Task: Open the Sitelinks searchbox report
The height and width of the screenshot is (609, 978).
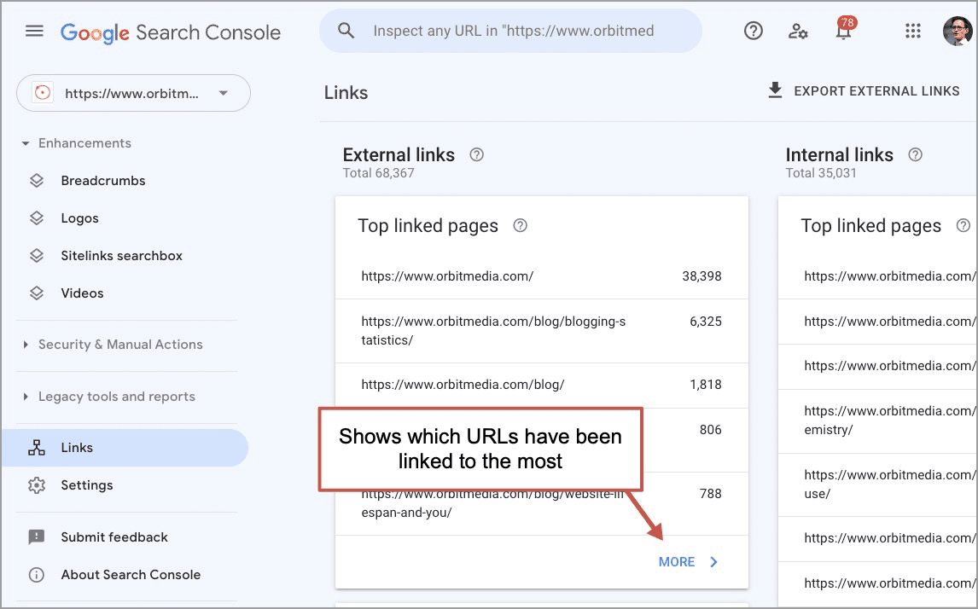Action: [122, 256]
